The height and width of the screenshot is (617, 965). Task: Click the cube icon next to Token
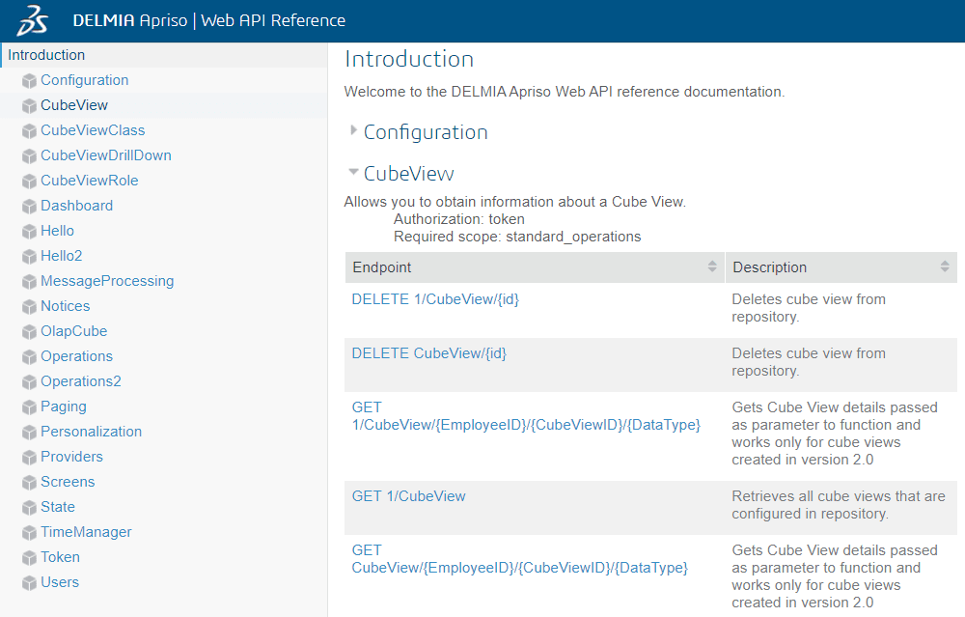(29, 558)
